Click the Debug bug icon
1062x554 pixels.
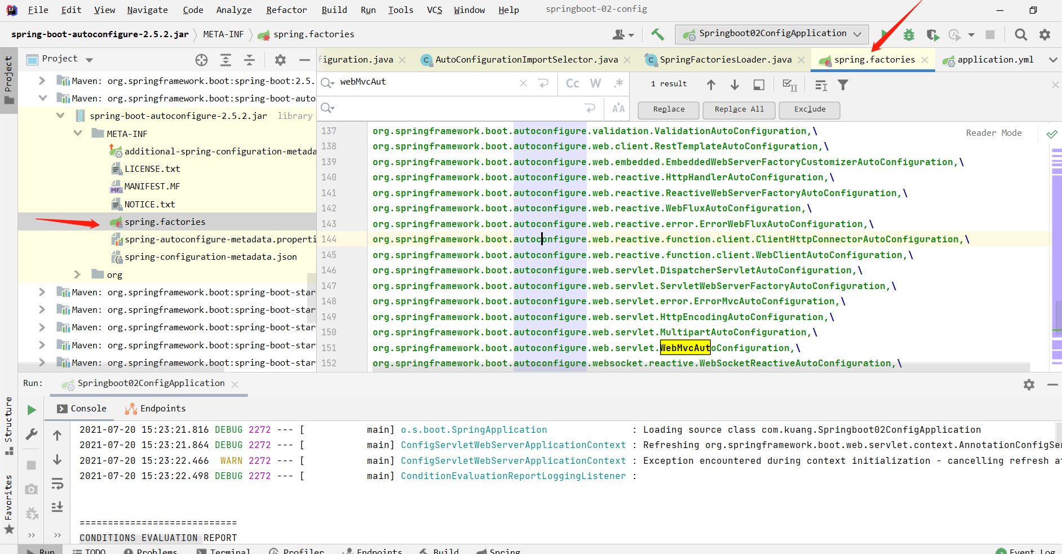point(909,35)
